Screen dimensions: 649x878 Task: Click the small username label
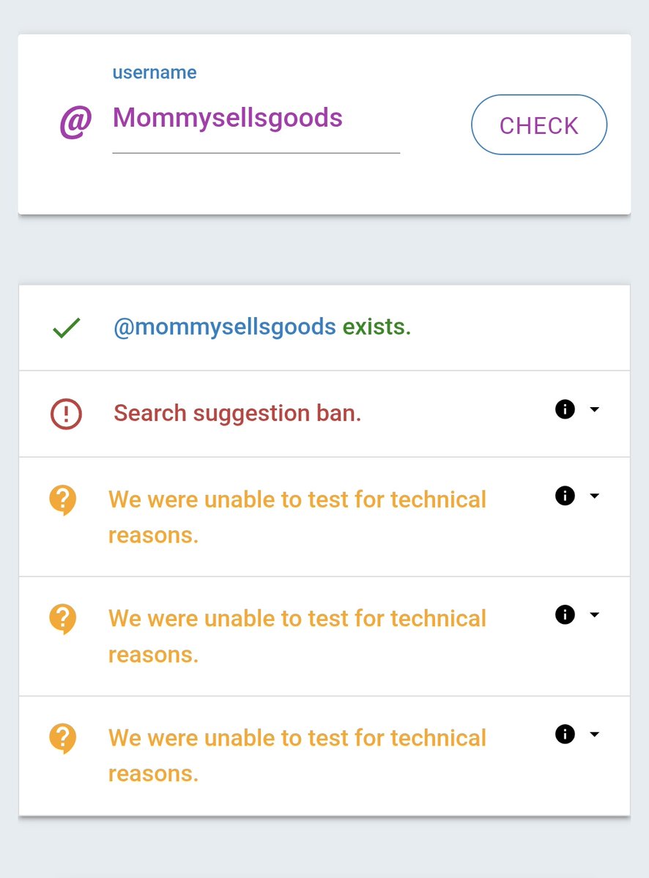coord(154,72)
